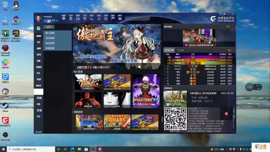Choose 休闲游戏 in the ARC submenu
The image size is (270, 152).
point(50,48)
